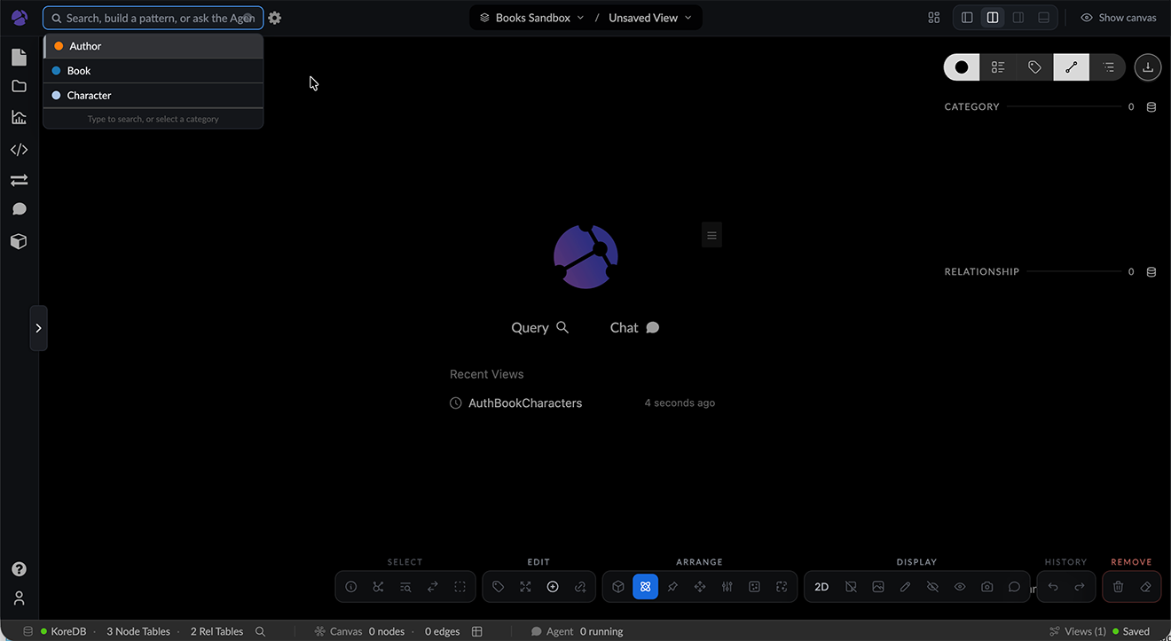Click the 3D cube icon in sidebar
The image size is (1171, 641).
19,241
